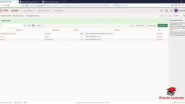185x104 pixels.
Task: Open the search column selector dropdown
Action: (1, 26)
